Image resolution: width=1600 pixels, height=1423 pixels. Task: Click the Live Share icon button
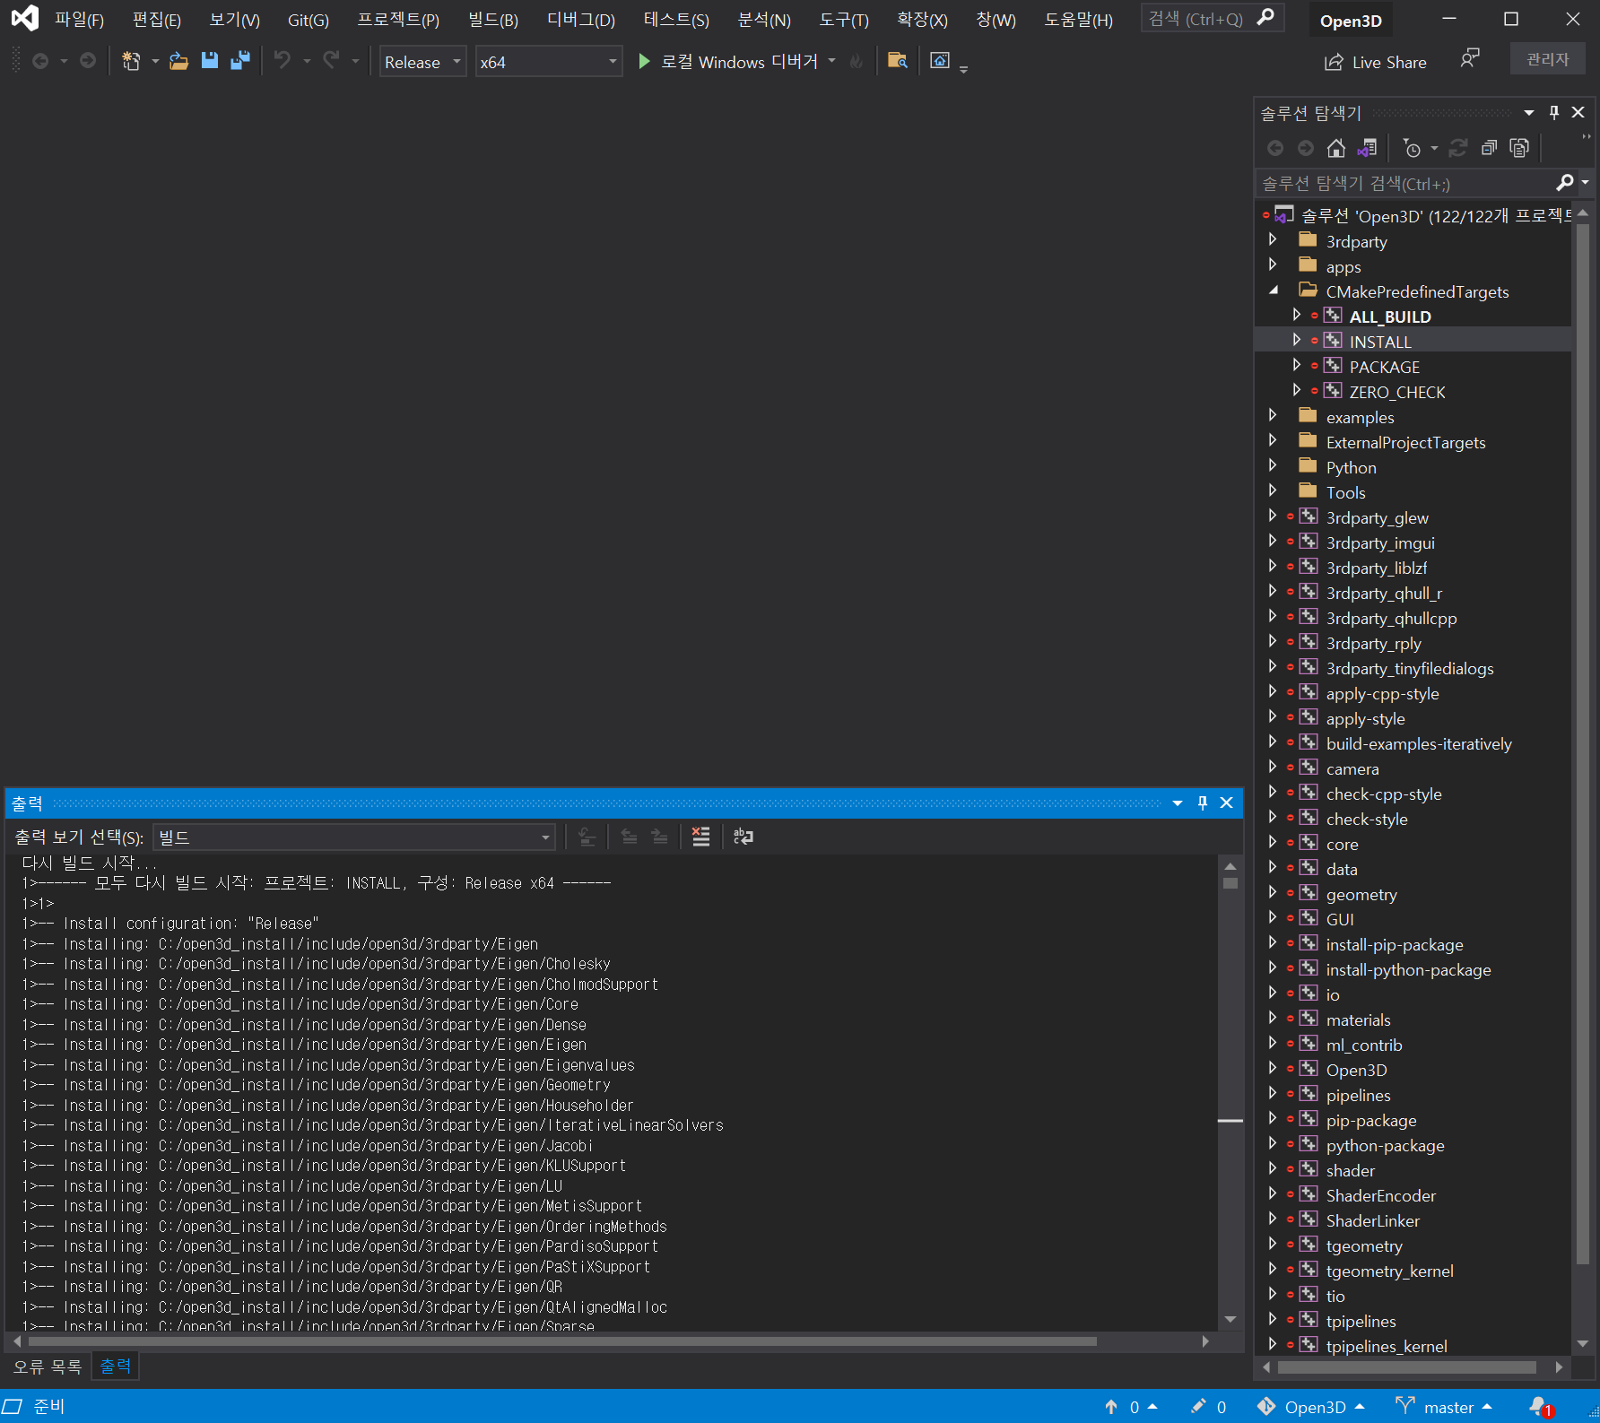1375,62
